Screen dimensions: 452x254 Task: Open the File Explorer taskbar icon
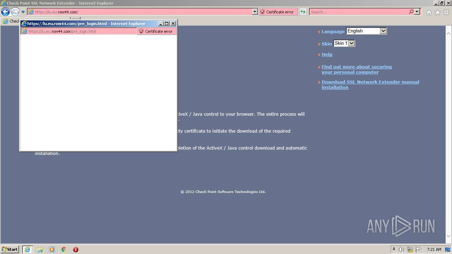tap(40, 249)
